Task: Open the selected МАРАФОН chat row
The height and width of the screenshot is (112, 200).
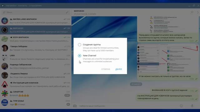Action: click(x=36, y=30)
